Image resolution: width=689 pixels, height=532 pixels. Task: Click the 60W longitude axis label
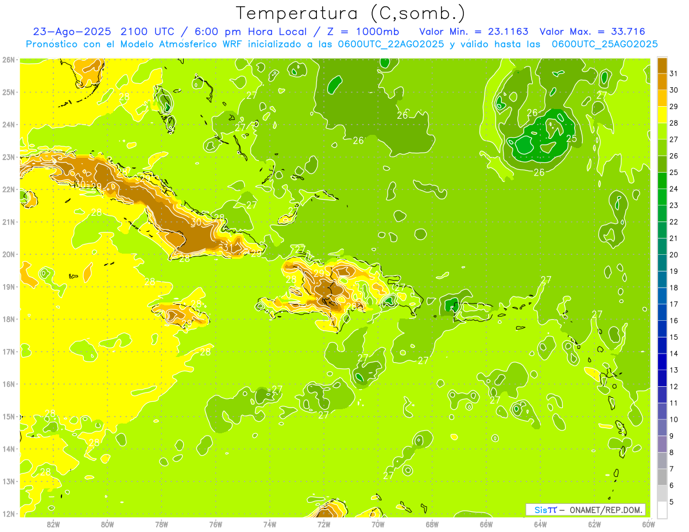(649, 523)
